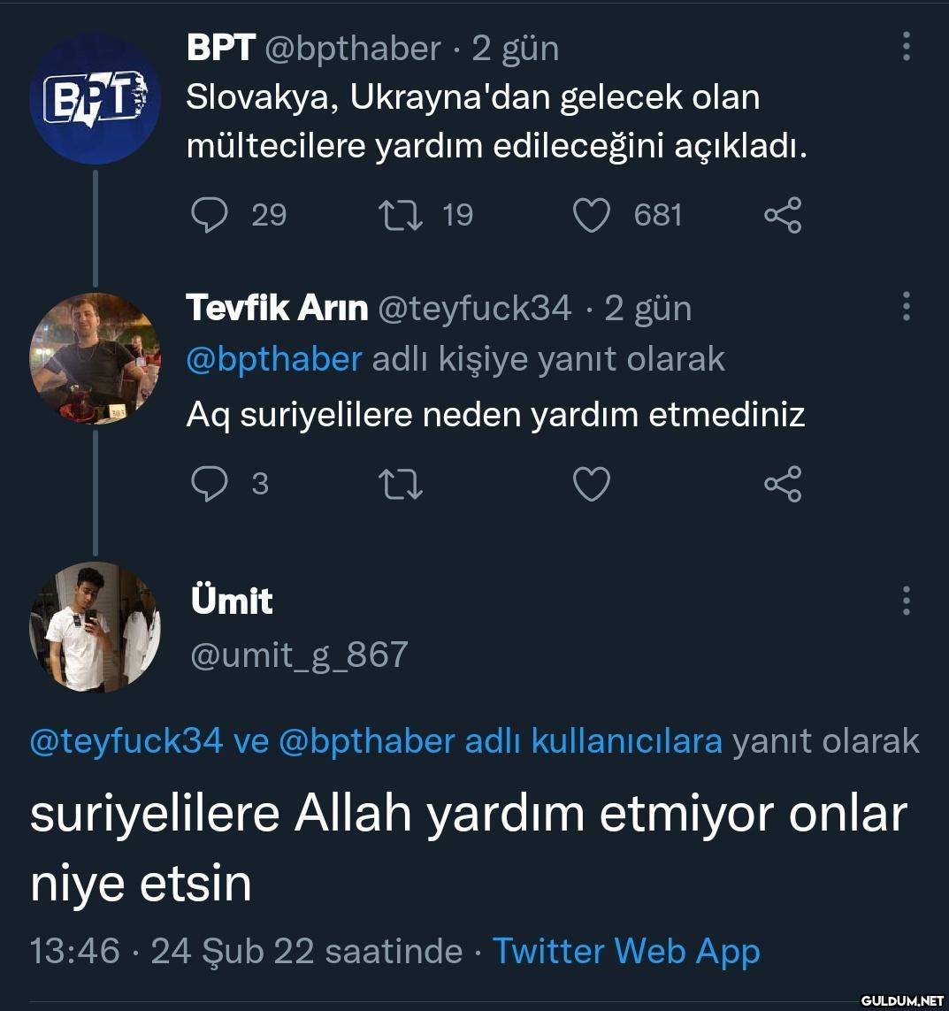Open the BPT profile avatar
This screenshot has width=949, height=1011.
[x=96, y=98]
